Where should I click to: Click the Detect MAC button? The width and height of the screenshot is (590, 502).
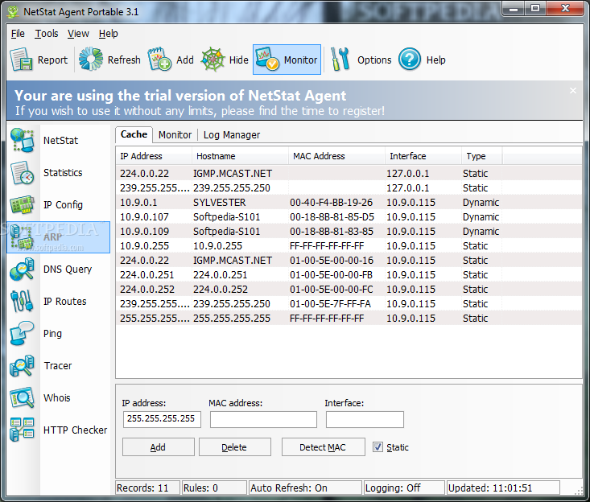point(324,447)
